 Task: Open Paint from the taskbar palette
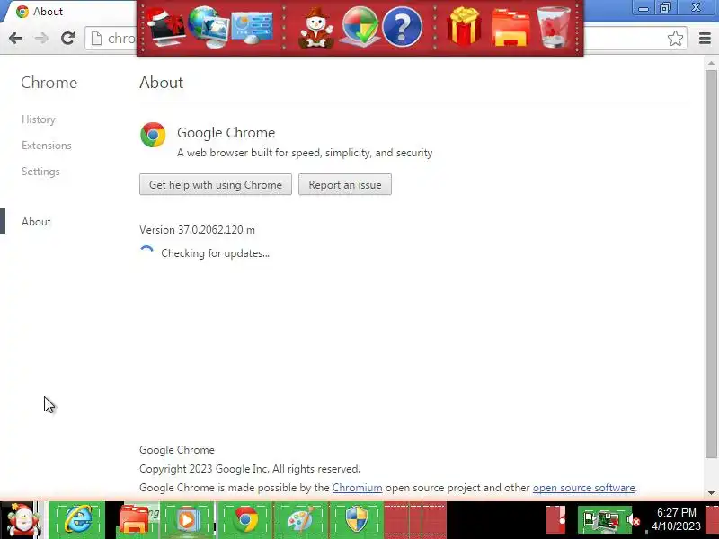[x=301, y=520]
